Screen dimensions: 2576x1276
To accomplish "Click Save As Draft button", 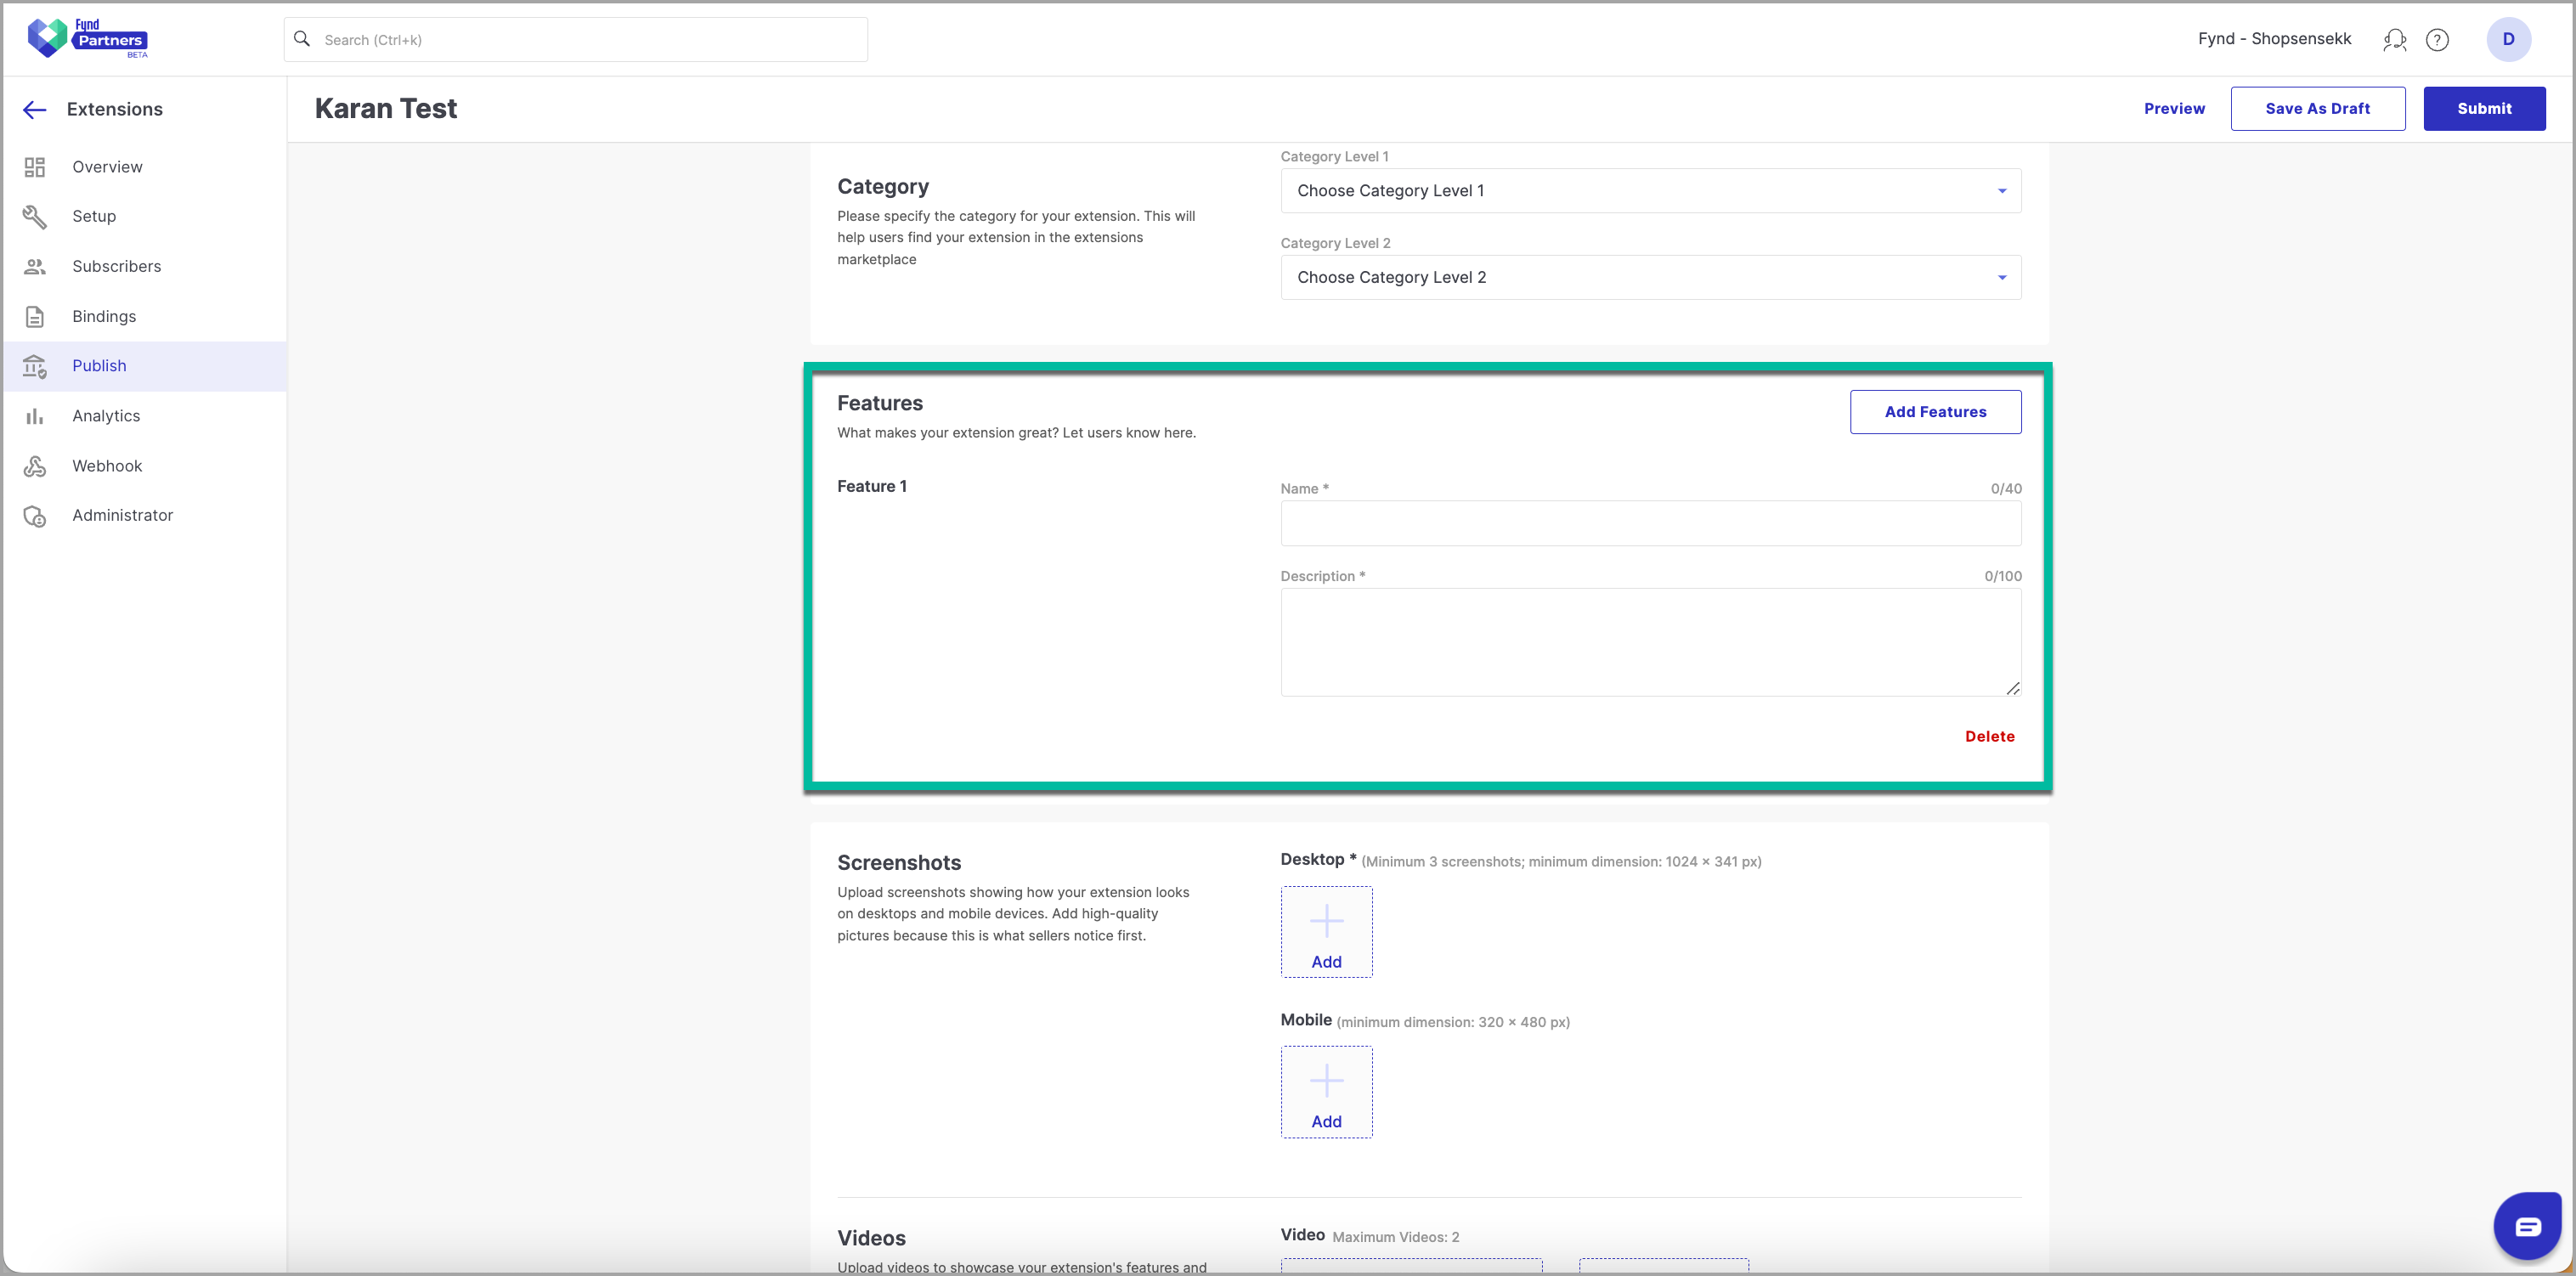I will 2317,109.
